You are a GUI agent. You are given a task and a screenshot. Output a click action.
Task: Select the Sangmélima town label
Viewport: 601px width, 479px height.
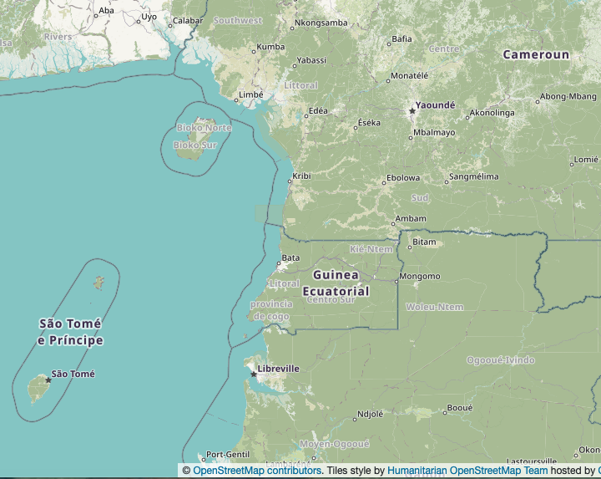[x=474, y=176]
